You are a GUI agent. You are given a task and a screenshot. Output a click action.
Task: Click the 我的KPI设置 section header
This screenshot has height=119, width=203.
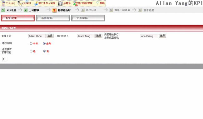click(101, 28)
